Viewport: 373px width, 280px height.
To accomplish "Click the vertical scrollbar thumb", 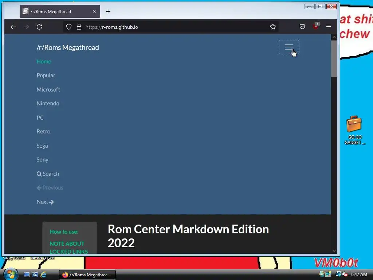I will pos(334,58).
